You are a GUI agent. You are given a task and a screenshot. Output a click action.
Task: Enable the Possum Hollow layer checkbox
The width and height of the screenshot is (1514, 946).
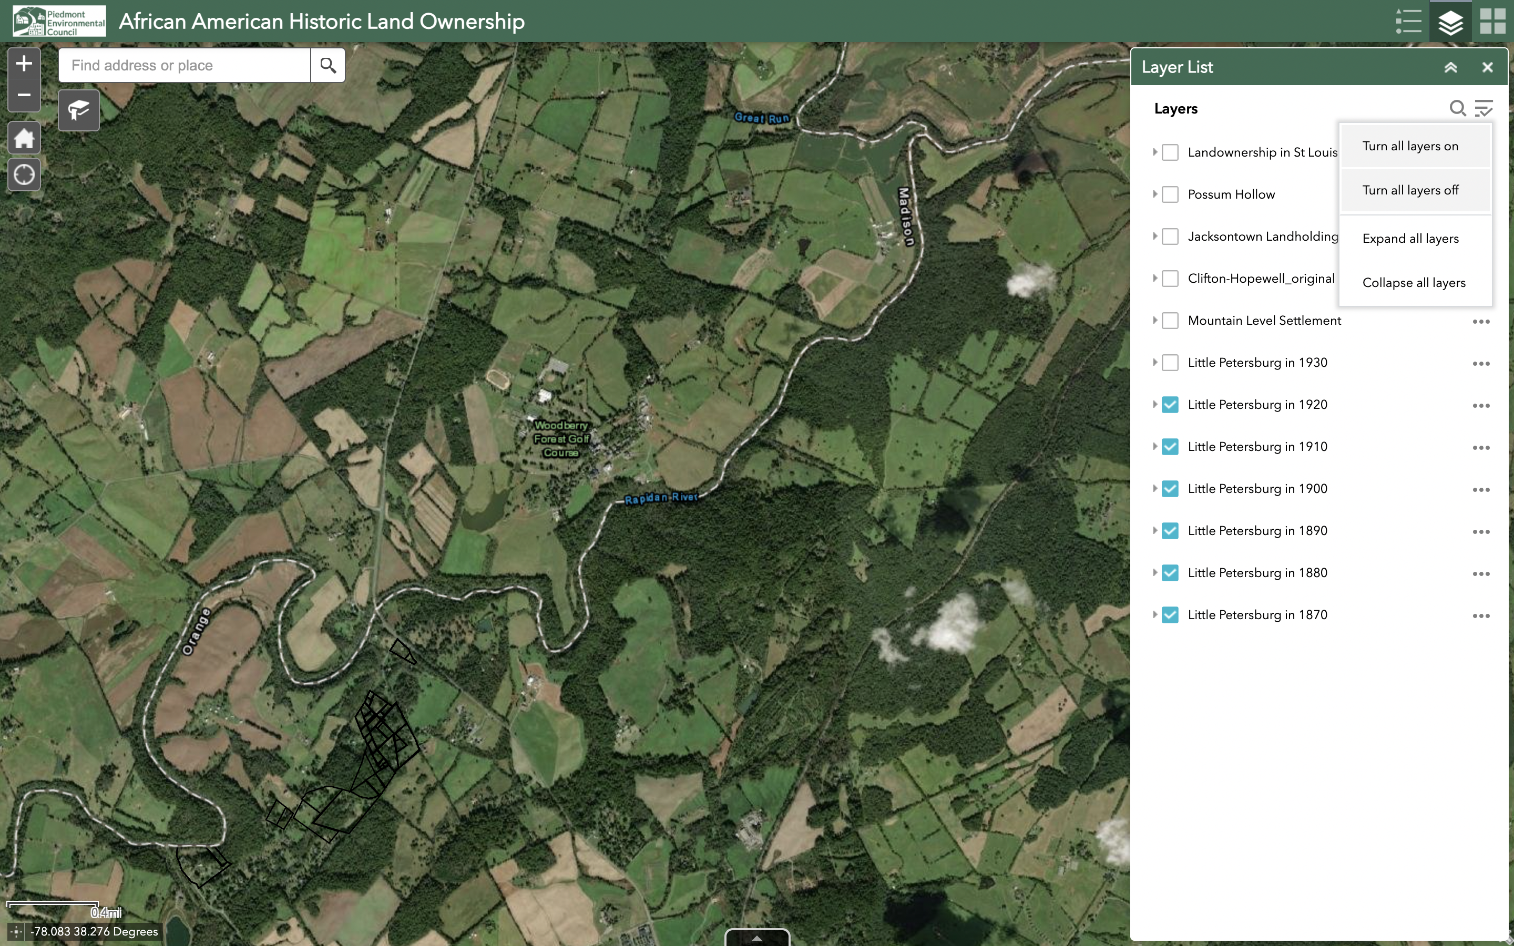tap(1170, 194)
